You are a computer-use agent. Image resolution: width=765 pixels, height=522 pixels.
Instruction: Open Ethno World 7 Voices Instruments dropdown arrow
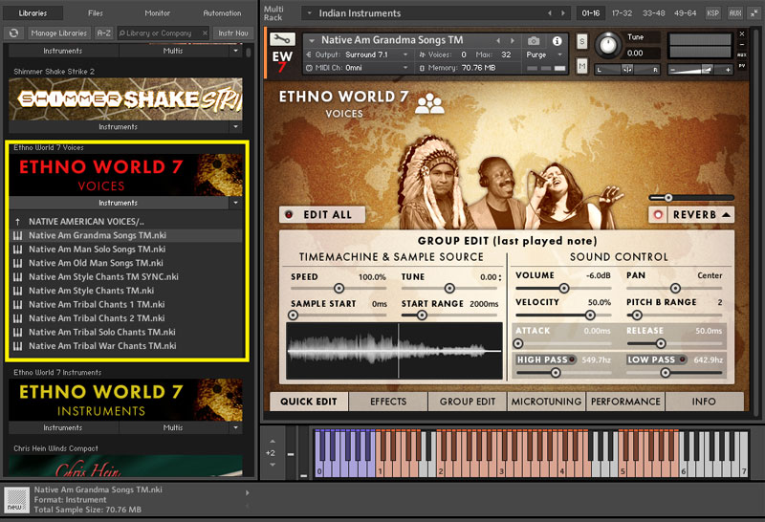click(235, 203)
